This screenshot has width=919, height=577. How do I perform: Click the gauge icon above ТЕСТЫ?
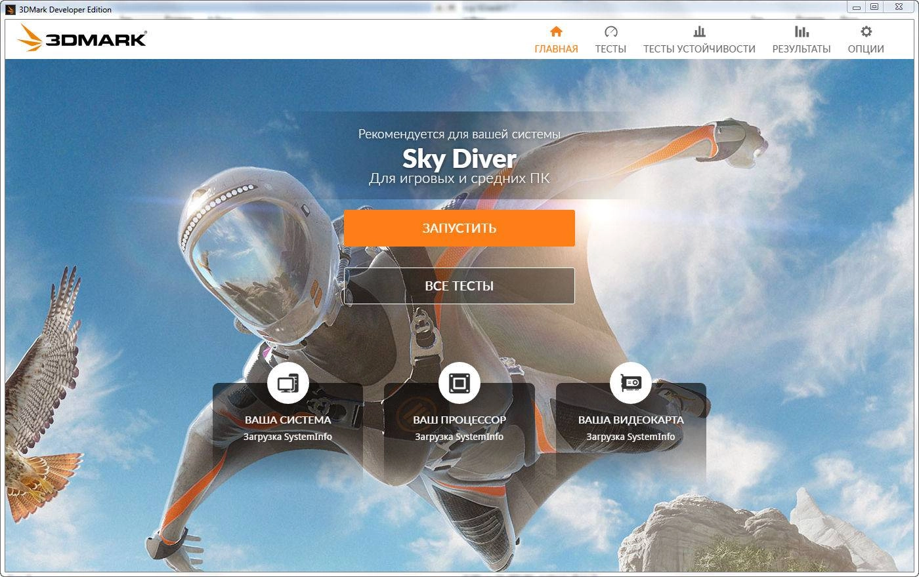point(610,31)
